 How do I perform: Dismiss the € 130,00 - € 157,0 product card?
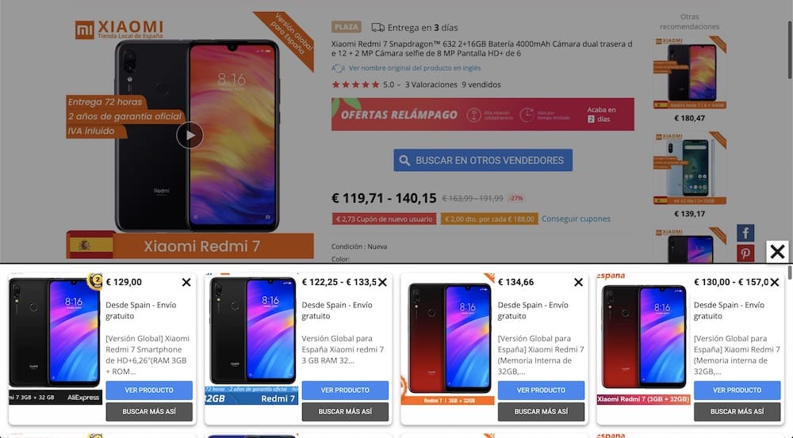point(774,283)
